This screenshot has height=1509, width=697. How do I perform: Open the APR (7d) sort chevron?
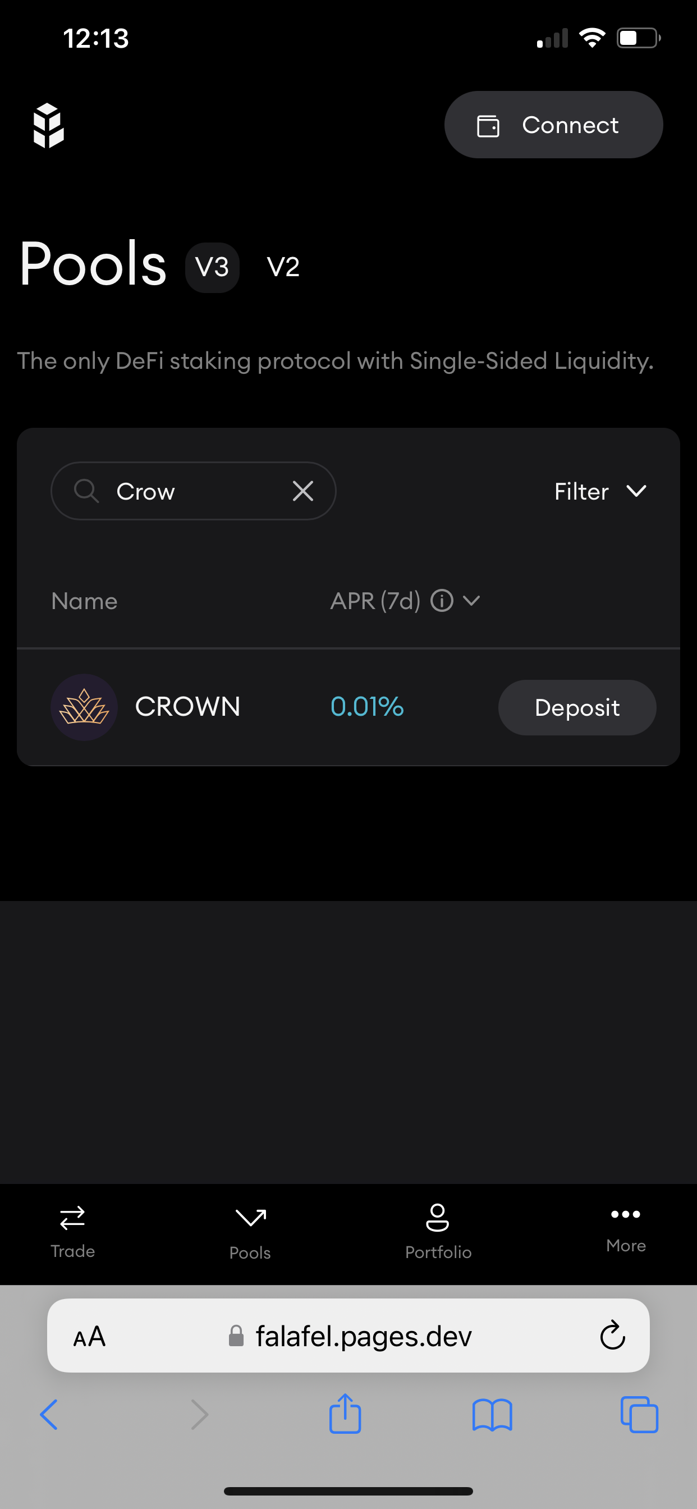pos(472,601)
